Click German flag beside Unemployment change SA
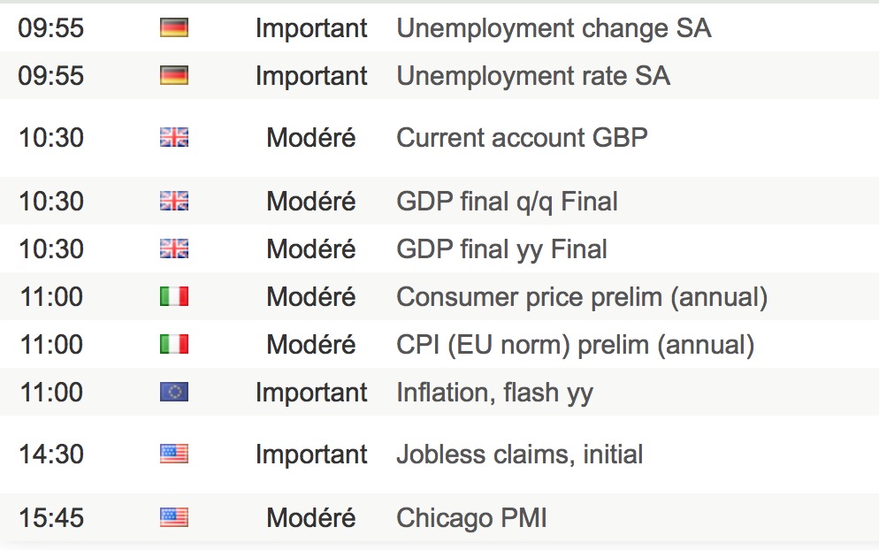 point(174,28)
